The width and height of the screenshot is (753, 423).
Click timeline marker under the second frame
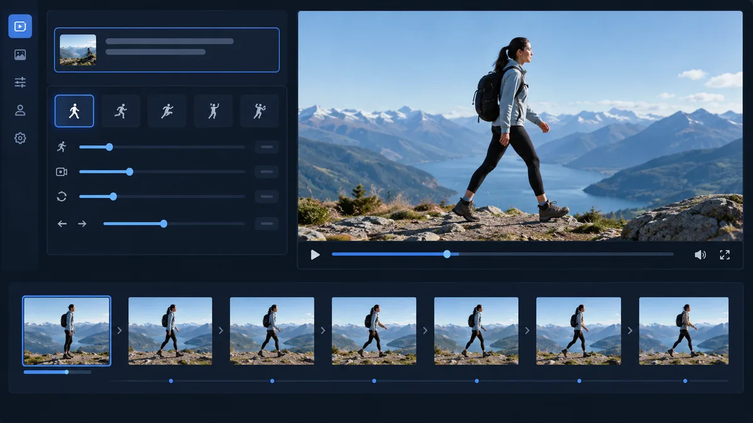click(x=171, y=380)
